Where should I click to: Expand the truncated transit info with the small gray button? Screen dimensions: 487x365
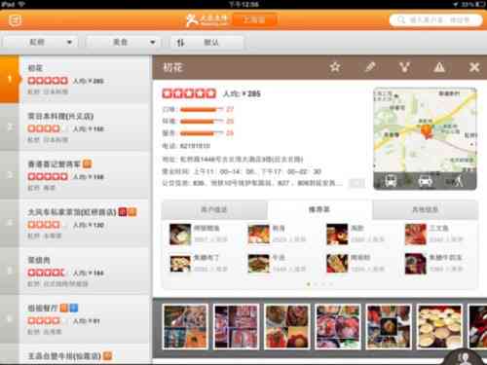click(356, 183)
